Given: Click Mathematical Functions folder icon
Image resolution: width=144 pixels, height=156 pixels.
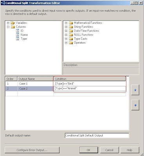Looking at the screenshot, I should [71, 23].
